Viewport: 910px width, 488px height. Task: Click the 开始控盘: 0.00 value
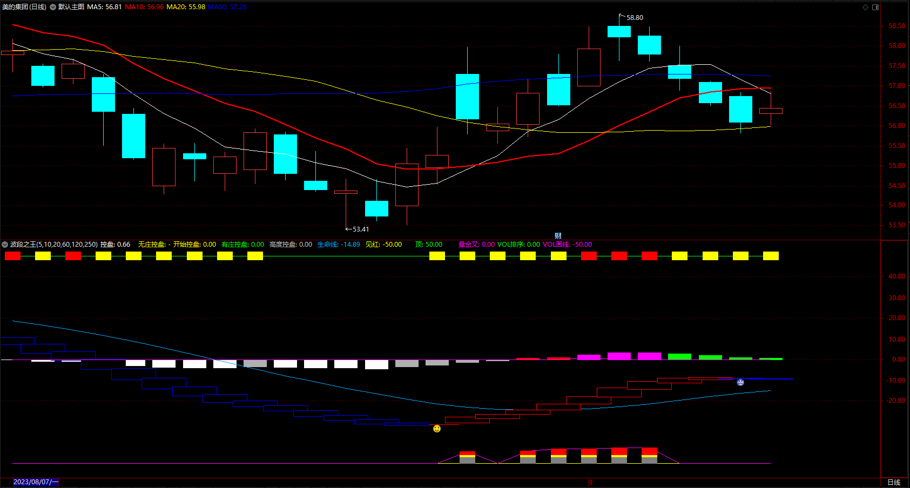click(194, 245)
